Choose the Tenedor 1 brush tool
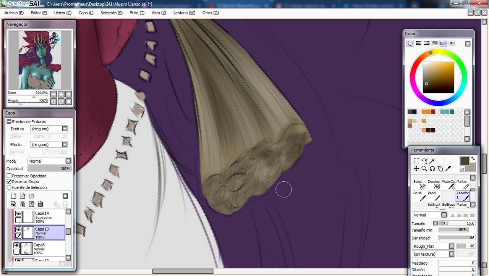This screenshot has width=489, height=276. tap(463, 196)
